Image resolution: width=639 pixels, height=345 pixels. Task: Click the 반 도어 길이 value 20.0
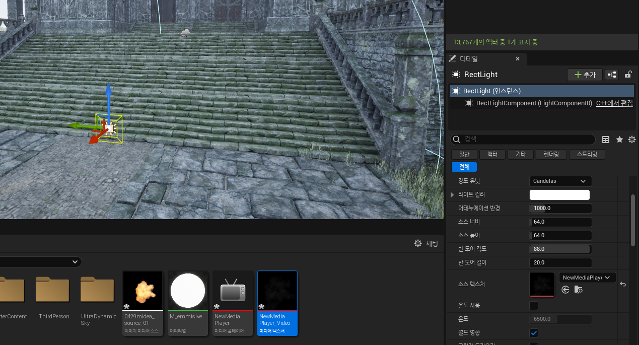click(x=560, y=262)
